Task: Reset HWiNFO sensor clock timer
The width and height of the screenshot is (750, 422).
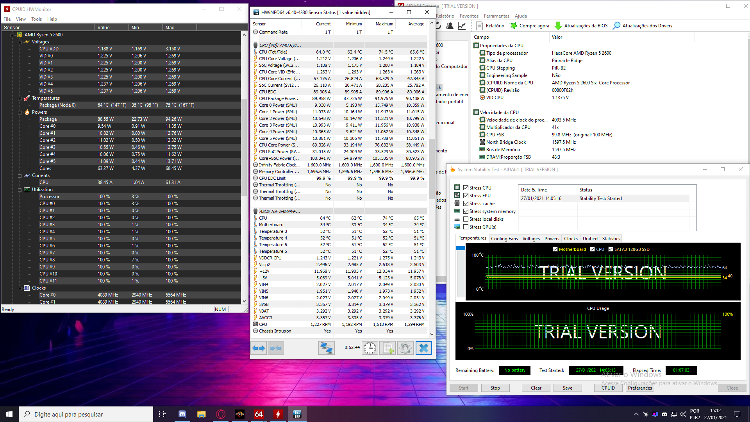Action: click(370, 348)
